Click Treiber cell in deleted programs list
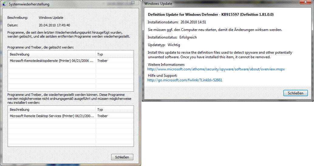 (102, 61)
